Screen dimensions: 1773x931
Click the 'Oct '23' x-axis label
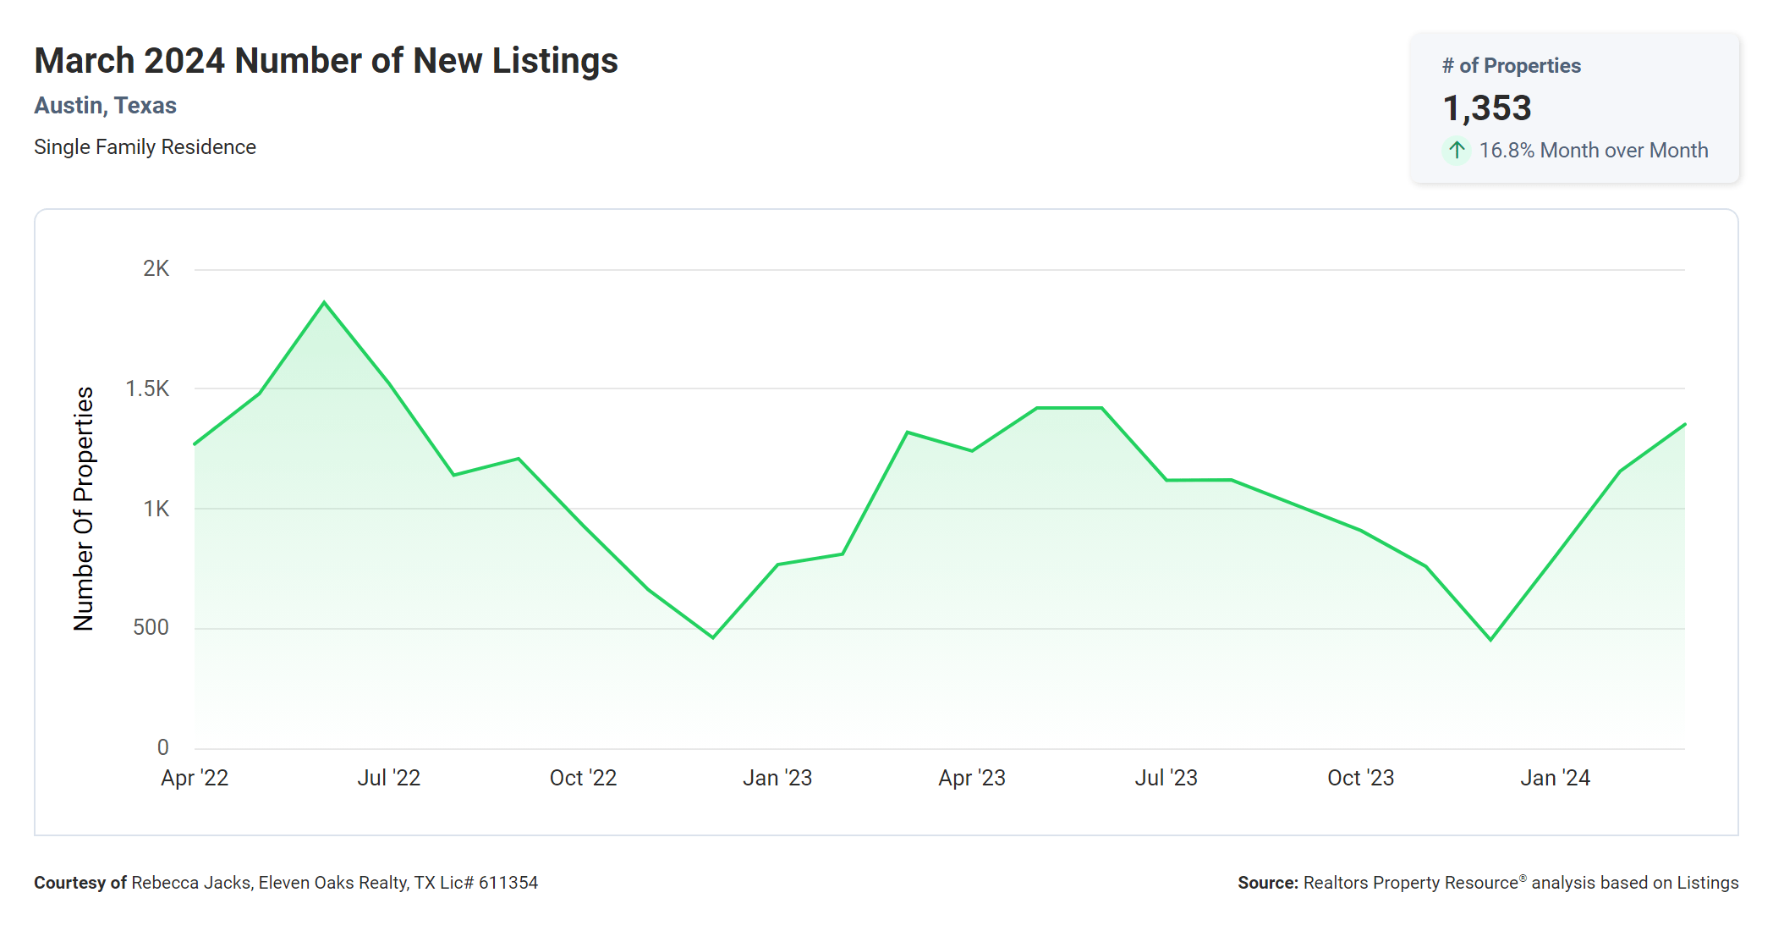tap(1360, 778)
